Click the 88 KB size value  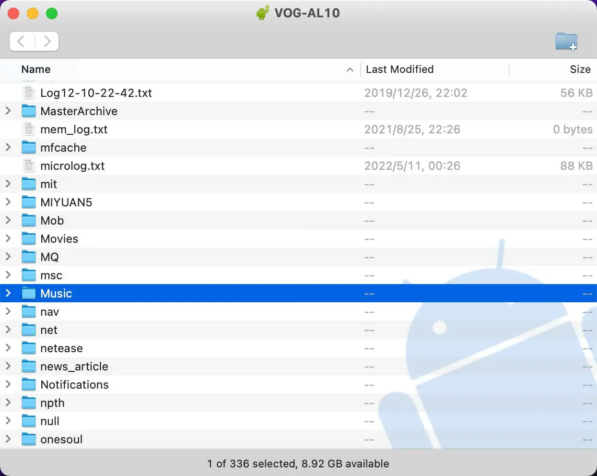576,166
